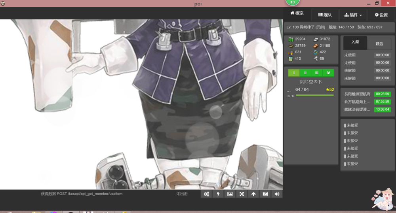This screenshot has width=396, height=213.
Task: Select fleet IV button
Action: (x=328, y=73)
